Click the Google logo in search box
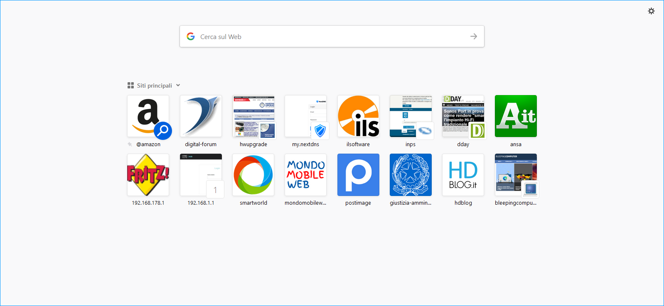The image size is (664, 306). (191, 37)
